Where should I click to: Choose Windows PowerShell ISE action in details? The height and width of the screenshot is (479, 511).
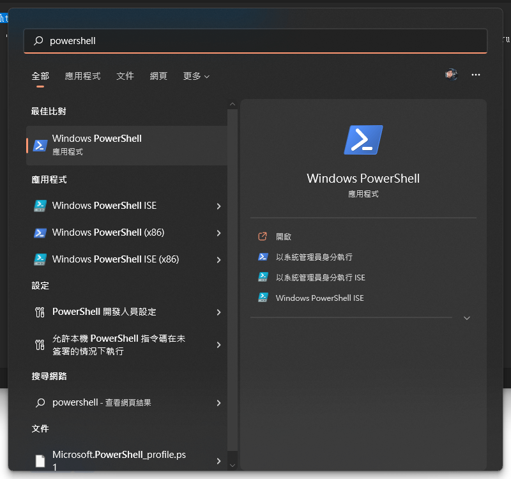point(319,298)
